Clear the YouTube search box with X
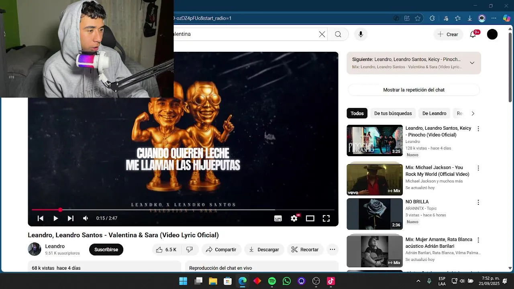Screen dimensions: 514x289 [x=322, y=34]
